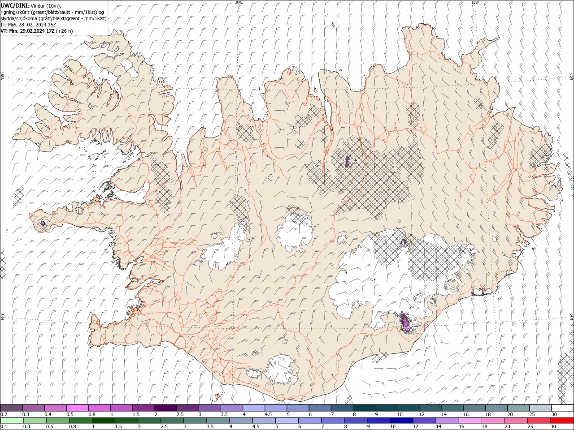
Task: Click the darkest teal swatch labeled 8 in upper scale
Action: pyautogui.click(x=364, y=408)
